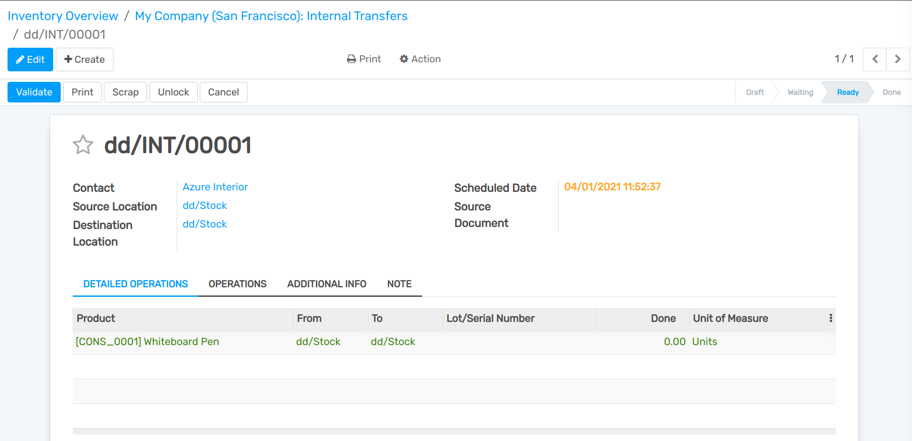Create a new transfer record
The width and height of the screenshot is (912, 441).
84,59
